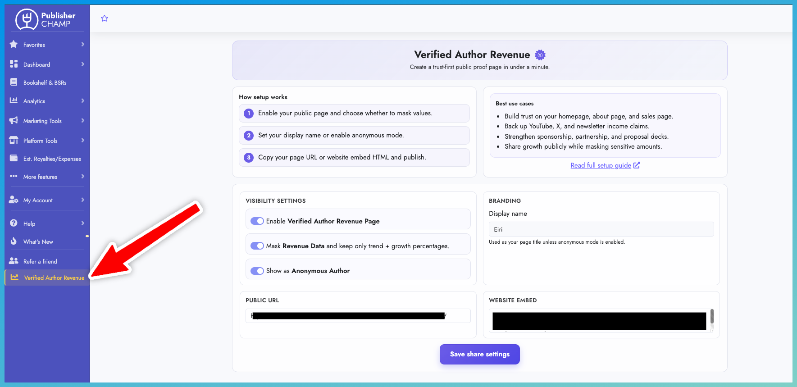Expand the Help menu chevron
The height and width of the screenshot is (387, 797).
point(83,223)
